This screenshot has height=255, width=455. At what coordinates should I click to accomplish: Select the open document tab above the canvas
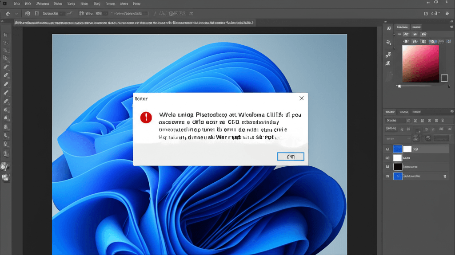click(135, 23)
